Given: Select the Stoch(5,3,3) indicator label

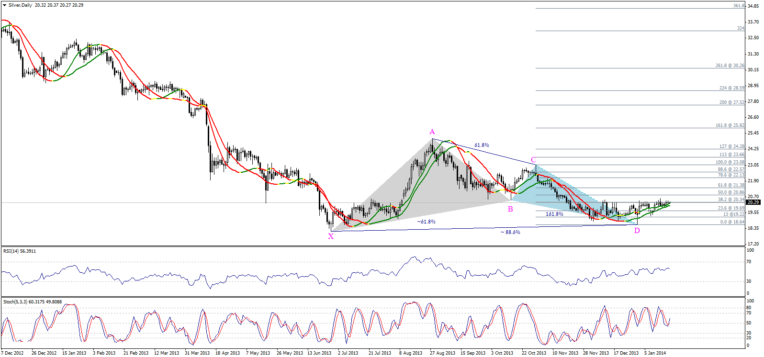Looking at the screenshot, I should click(x=33, y=302).
